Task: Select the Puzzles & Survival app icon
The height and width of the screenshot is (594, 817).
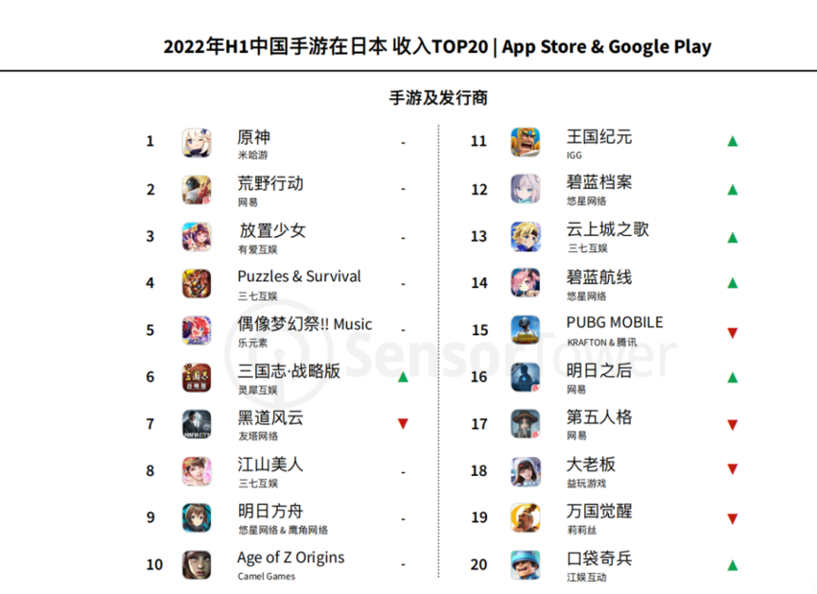Action: click(197, 283)
